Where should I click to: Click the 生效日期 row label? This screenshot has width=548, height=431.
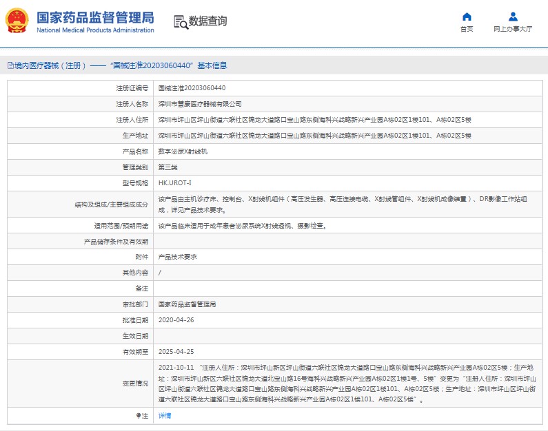pyautogui.click(x=135, y=336)
